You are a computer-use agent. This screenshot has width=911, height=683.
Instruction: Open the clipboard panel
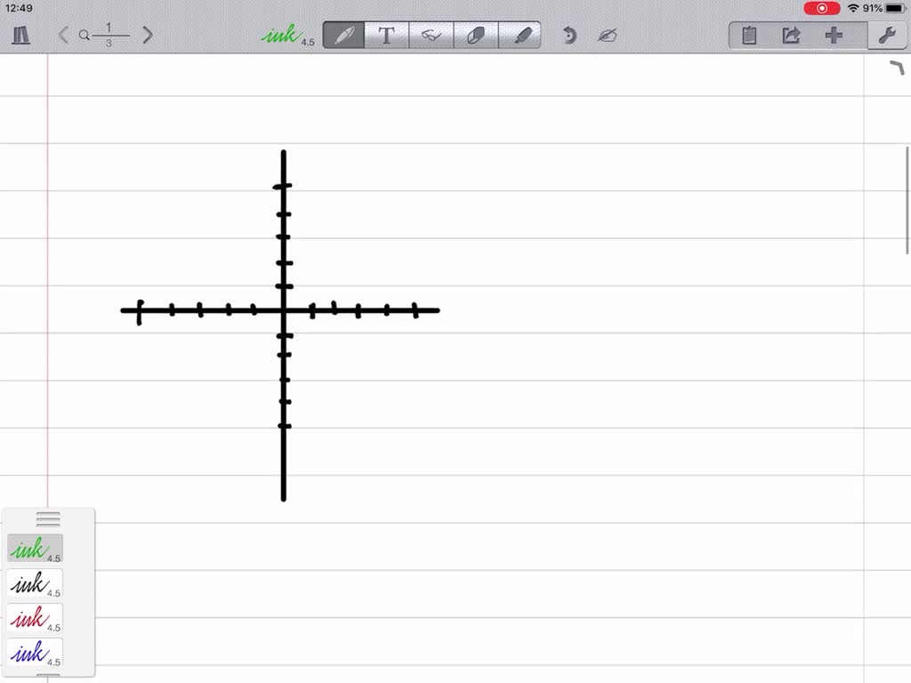coord(748,35)
